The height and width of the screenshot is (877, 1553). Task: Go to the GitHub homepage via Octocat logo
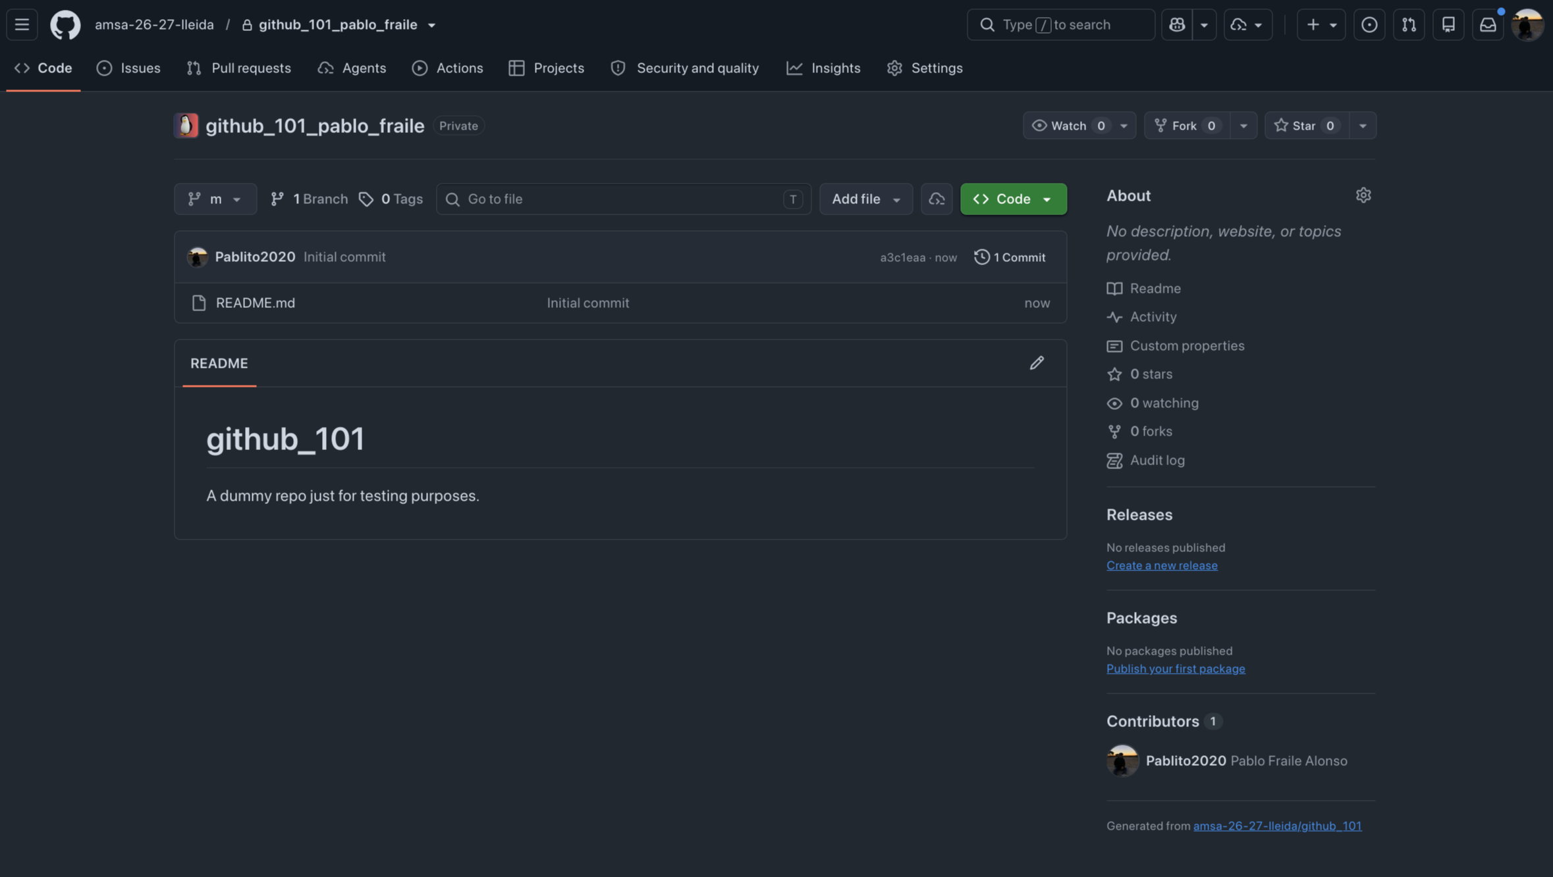(65, 25)
